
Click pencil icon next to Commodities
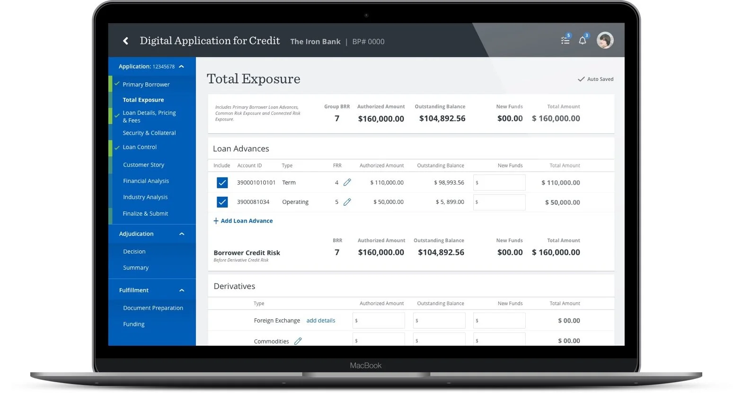298,341
